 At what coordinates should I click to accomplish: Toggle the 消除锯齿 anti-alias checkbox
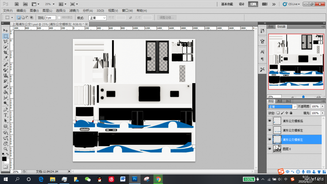coord(59,18)
